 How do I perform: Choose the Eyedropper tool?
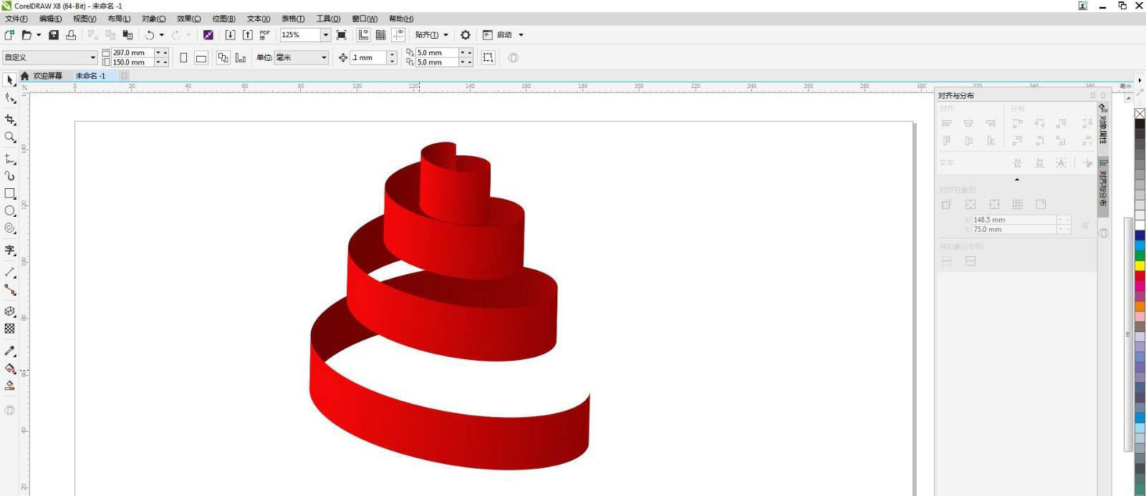point(10,351)
